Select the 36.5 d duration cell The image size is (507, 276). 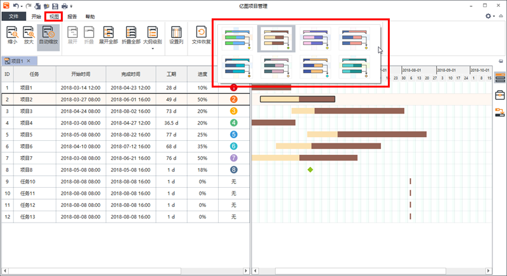pyautogui.click(x=171, y=123)
